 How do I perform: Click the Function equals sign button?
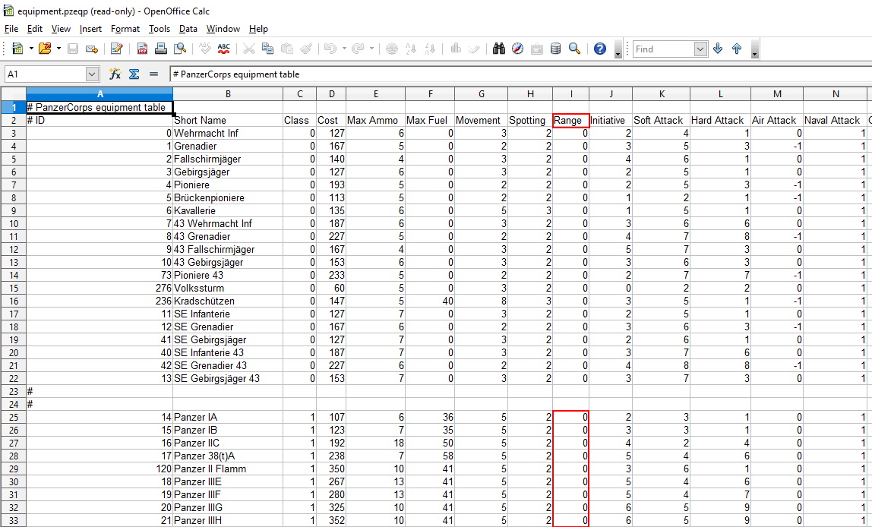click(153, 74)
